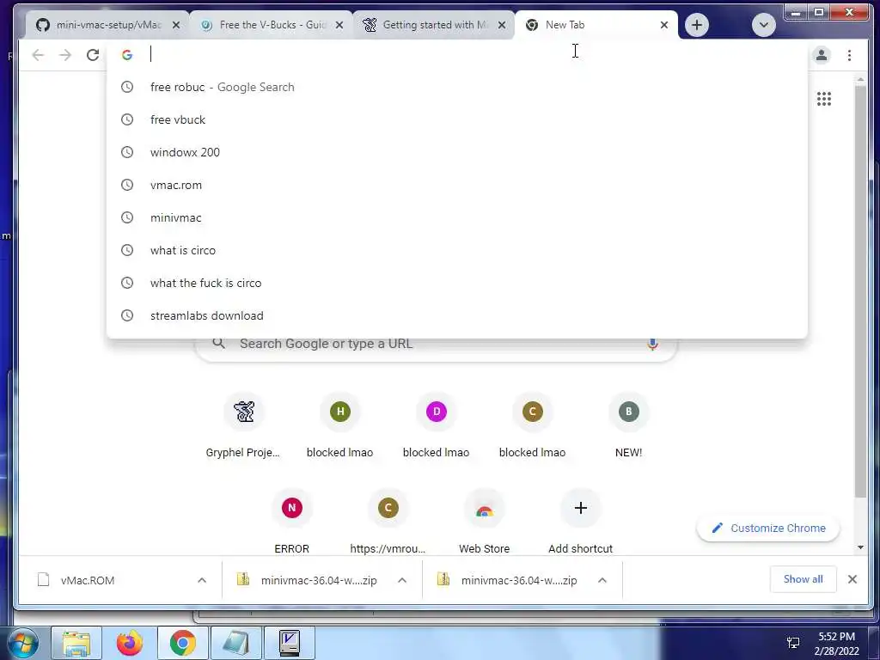Switch to the Getting started with Mini vMac tab
Viewport: 880px width, 660px height.
[433, 25]
